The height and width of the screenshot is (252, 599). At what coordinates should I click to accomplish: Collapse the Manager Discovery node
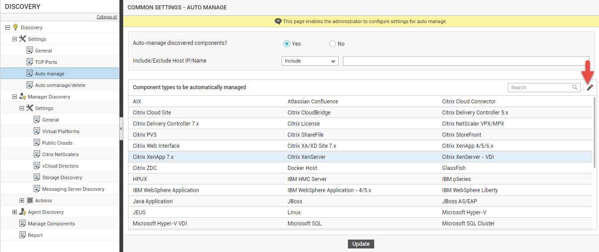click(x=15, y=97)
